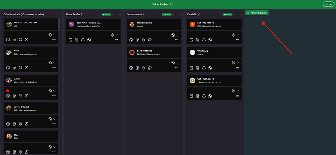336x155 pixels.
Task: Click the Adicione quadro button
Action: coord(256,13)
